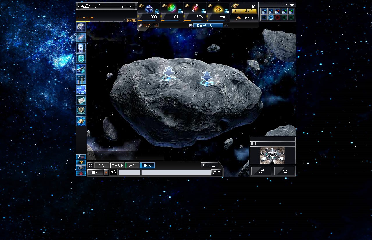Click UP arrow beside blue crystal
Screen dimensions: 372x240
157,12
